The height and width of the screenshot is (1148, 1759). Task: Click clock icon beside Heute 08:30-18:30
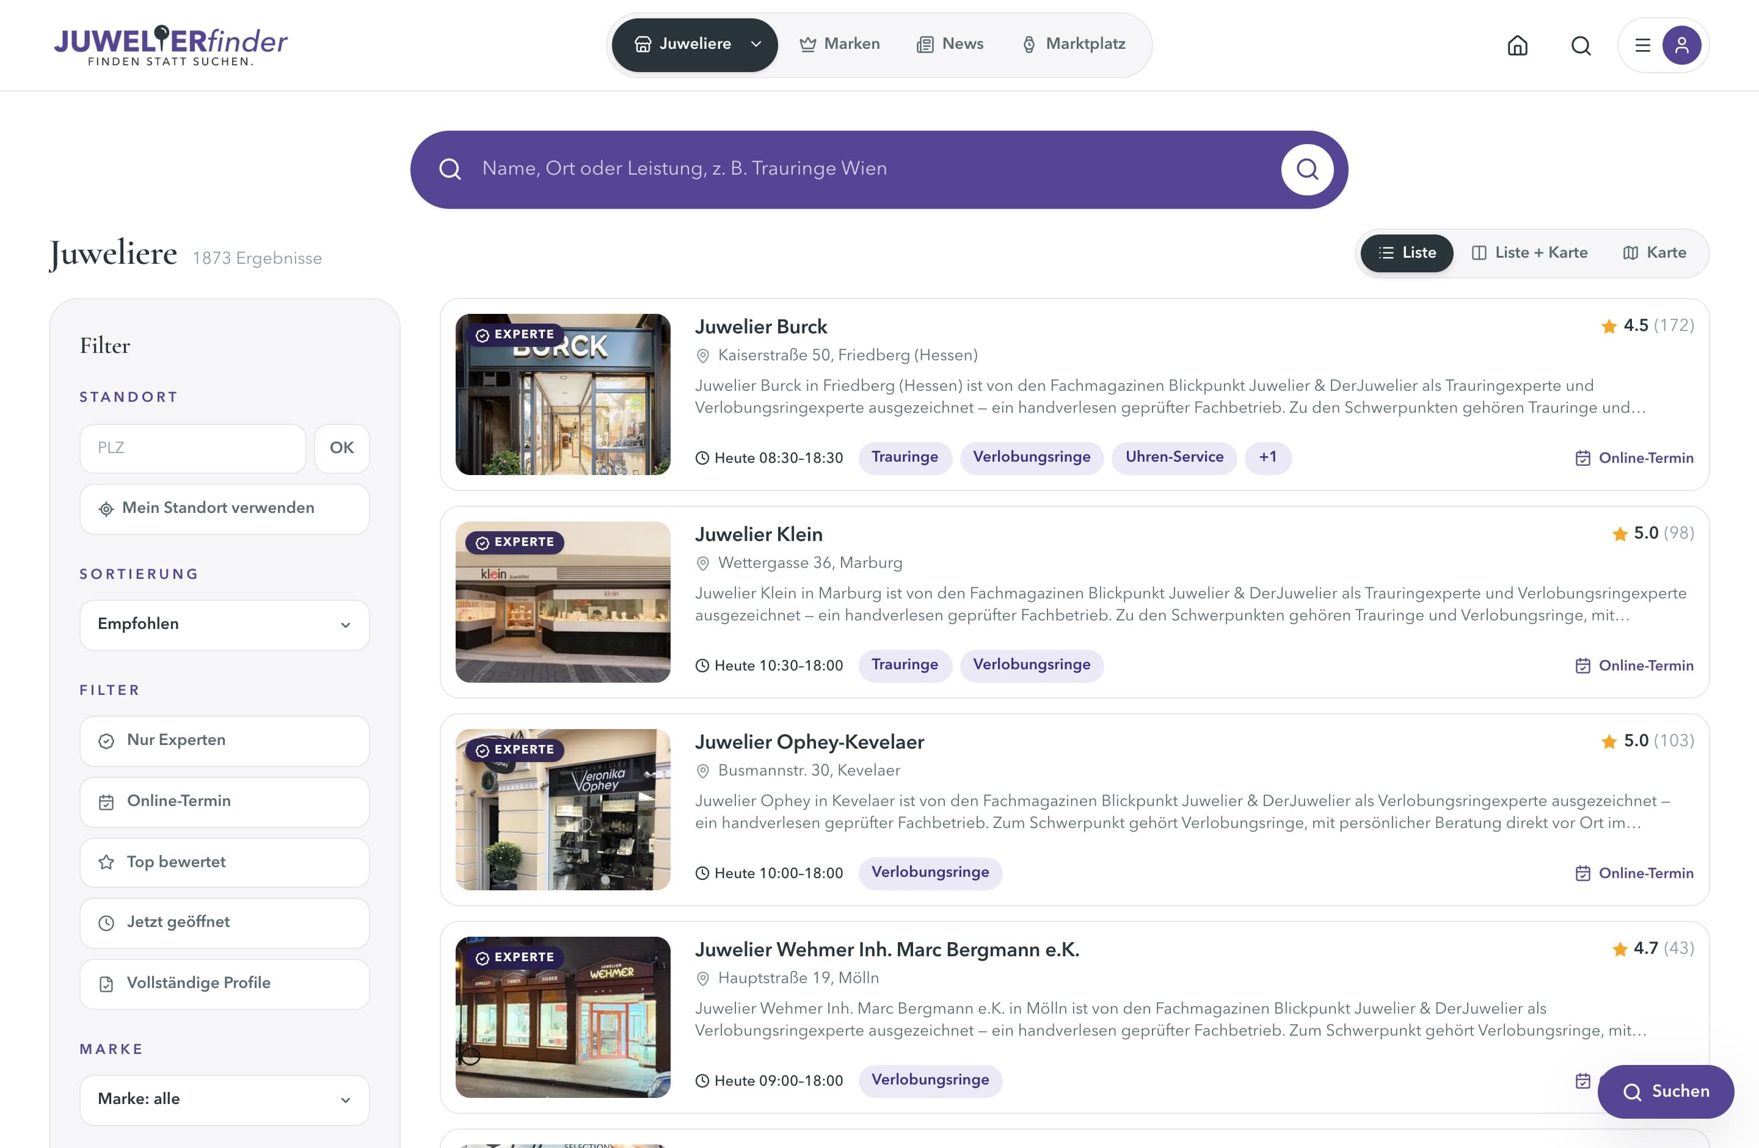(x=702, y=458)
